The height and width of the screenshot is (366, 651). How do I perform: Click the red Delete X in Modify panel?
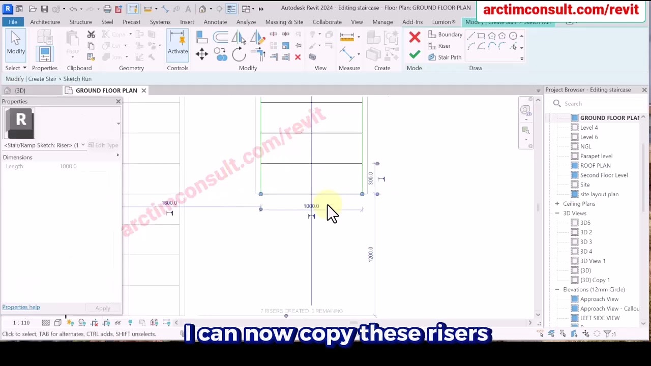point(298,57)
